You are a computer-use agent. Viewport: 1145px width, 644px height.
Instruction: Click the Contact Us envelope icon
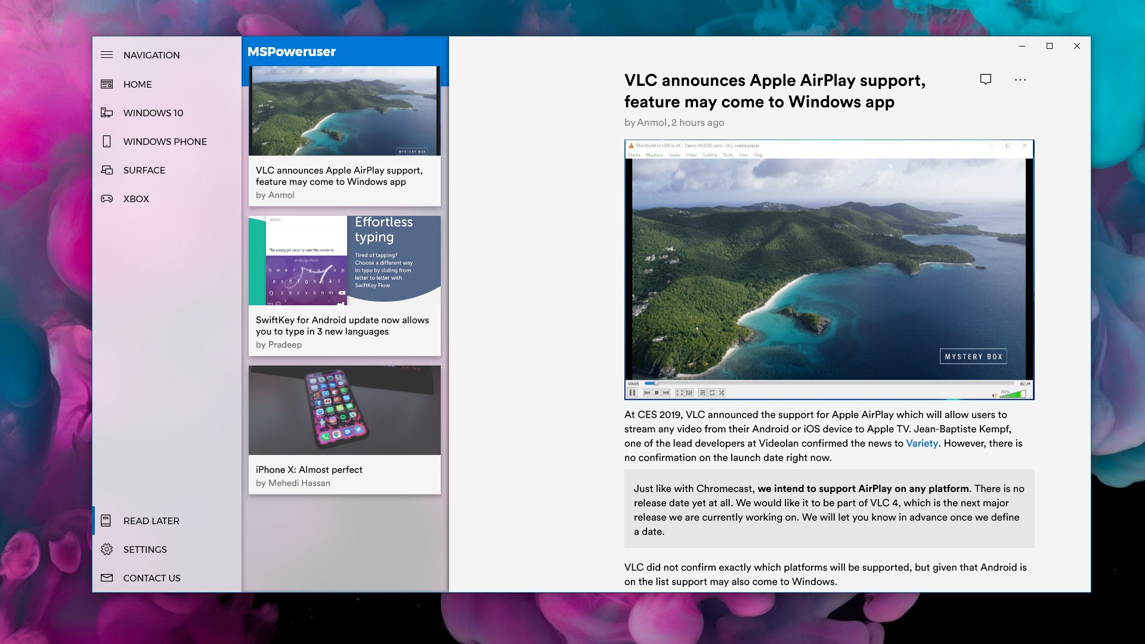(107, 578)
